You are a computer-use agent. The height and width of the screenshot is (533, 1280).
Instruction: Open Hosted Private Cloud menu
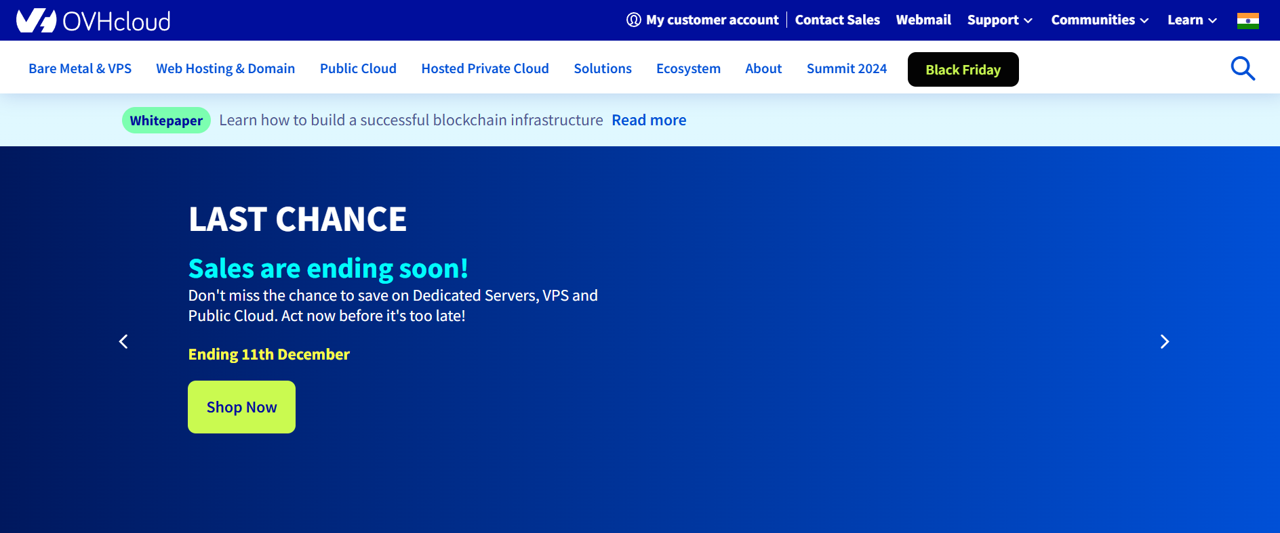tap(485, 68)
